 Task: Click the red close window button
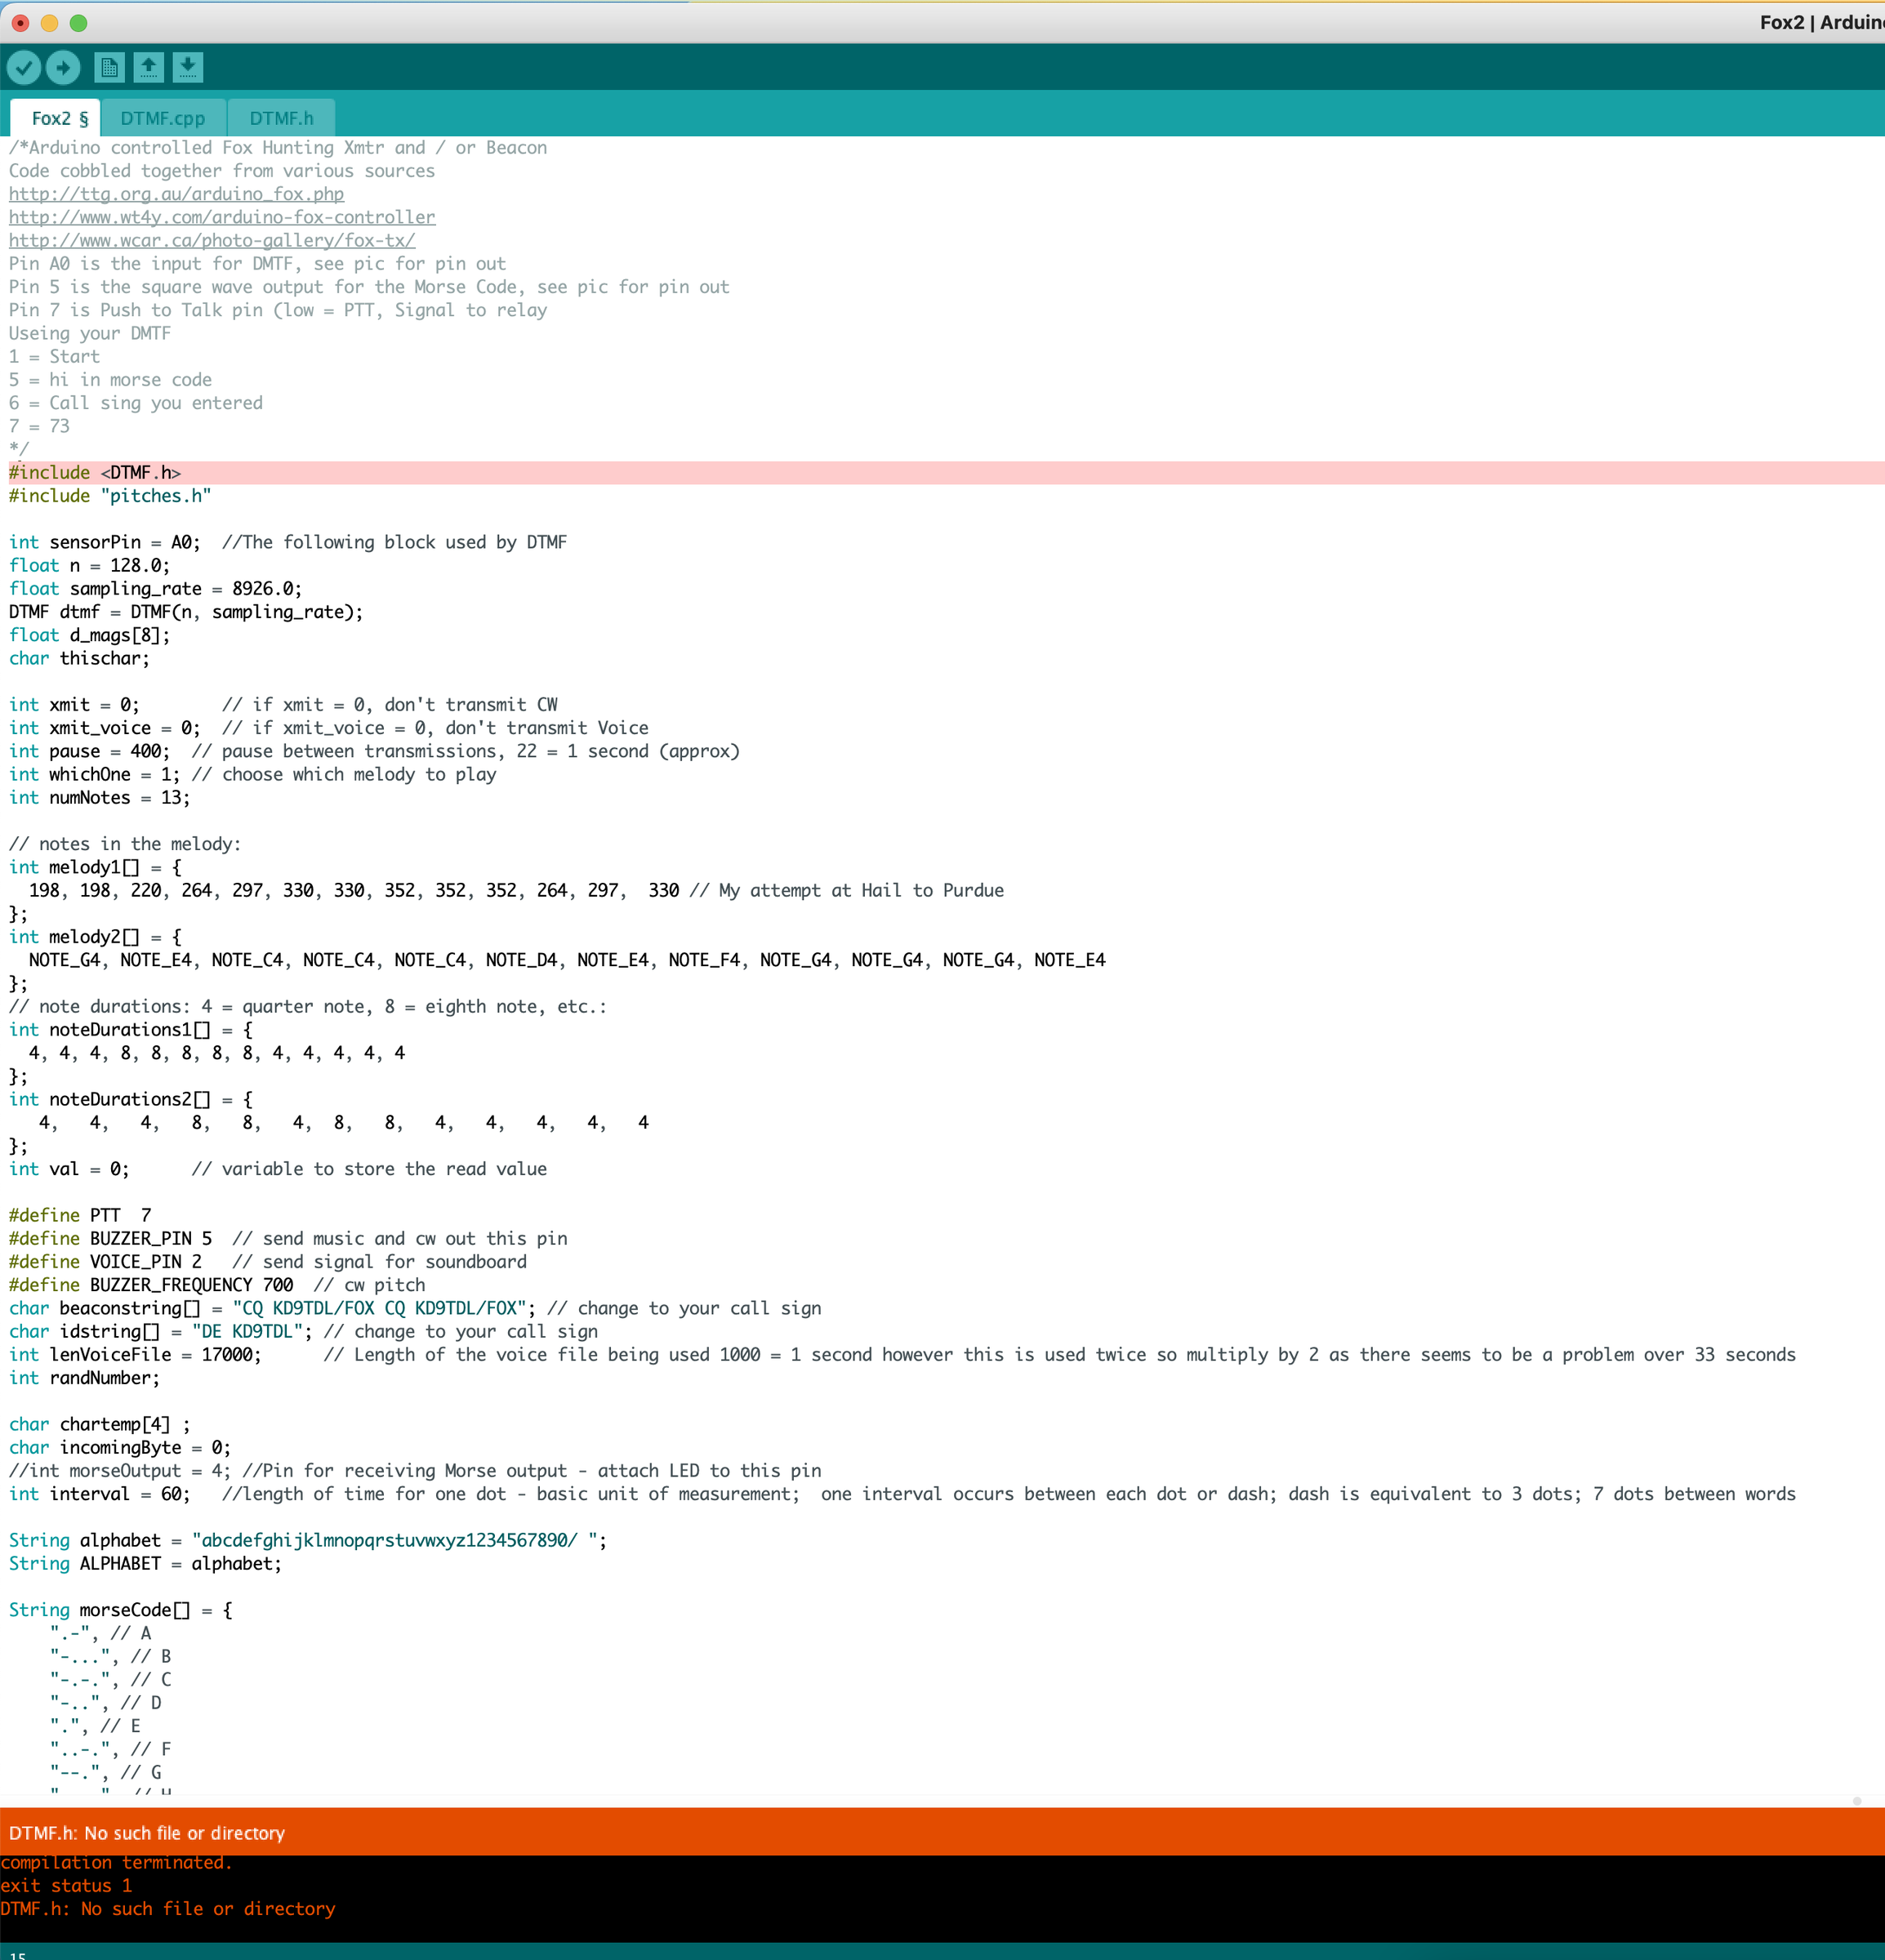tap(20, 22)
